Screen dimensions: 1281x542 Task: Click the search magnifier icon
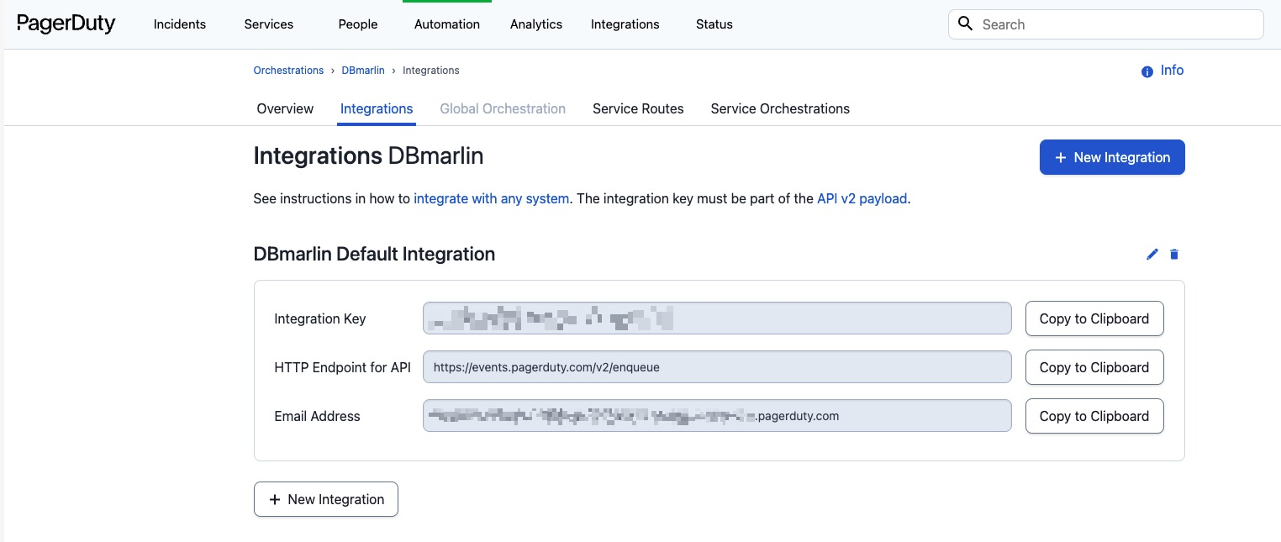[966, 24]
